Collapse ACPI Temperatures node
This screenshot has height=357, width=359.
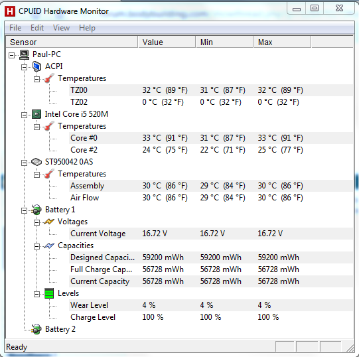[36, 79]
